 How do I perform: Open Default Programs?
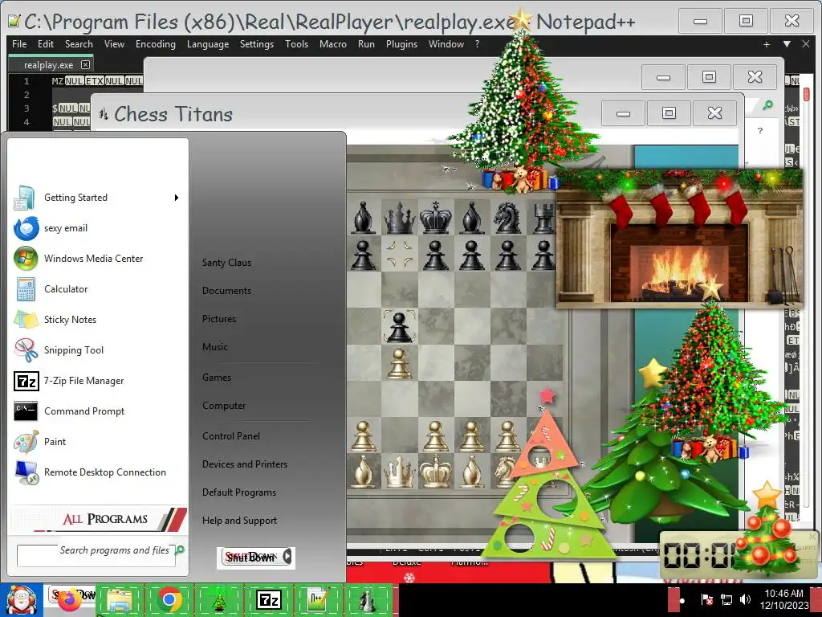point(239,492)
